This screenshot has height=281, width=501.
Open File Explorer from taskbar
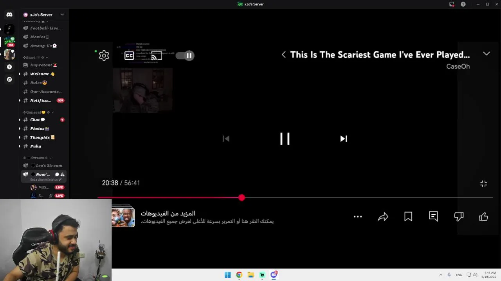250,275
